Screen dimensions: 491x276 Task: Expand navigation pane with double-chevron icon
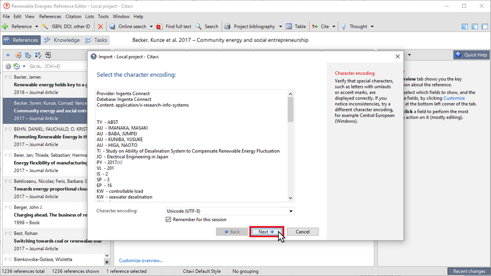tap(8, 55)
